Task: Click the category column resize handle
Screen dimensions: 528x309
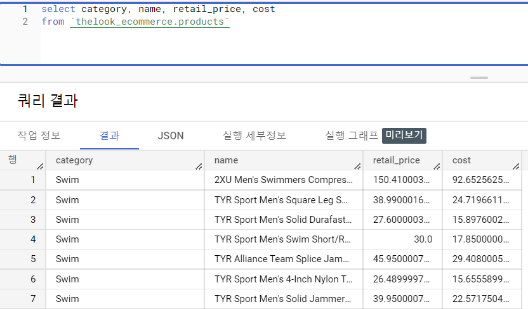Action: click(199, 167)
